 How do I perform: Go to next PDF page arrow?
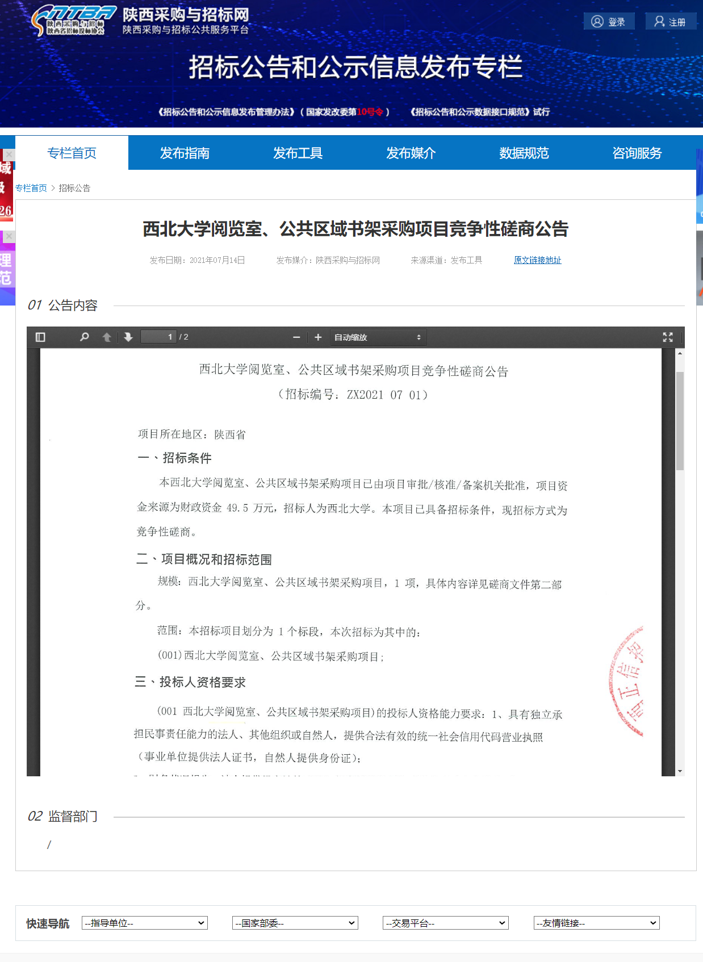128,337
